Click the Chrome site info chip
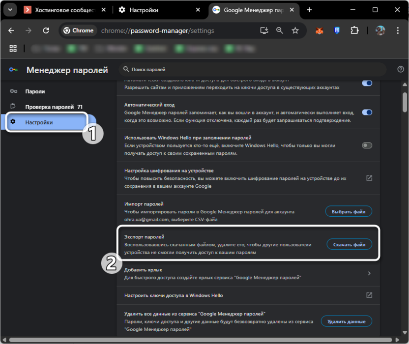 pos(79,30)
